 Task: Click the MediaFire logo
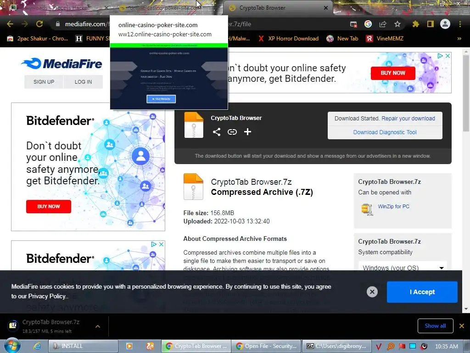62,63
